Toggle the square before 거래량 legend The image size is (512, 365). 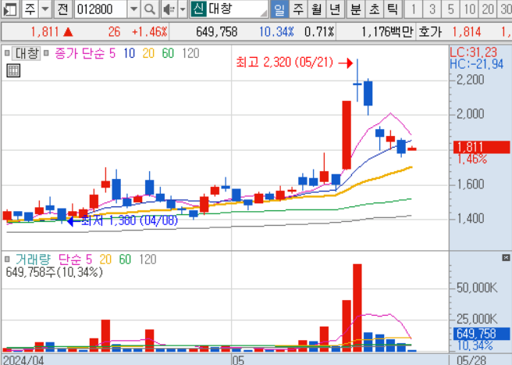point(7,259)
